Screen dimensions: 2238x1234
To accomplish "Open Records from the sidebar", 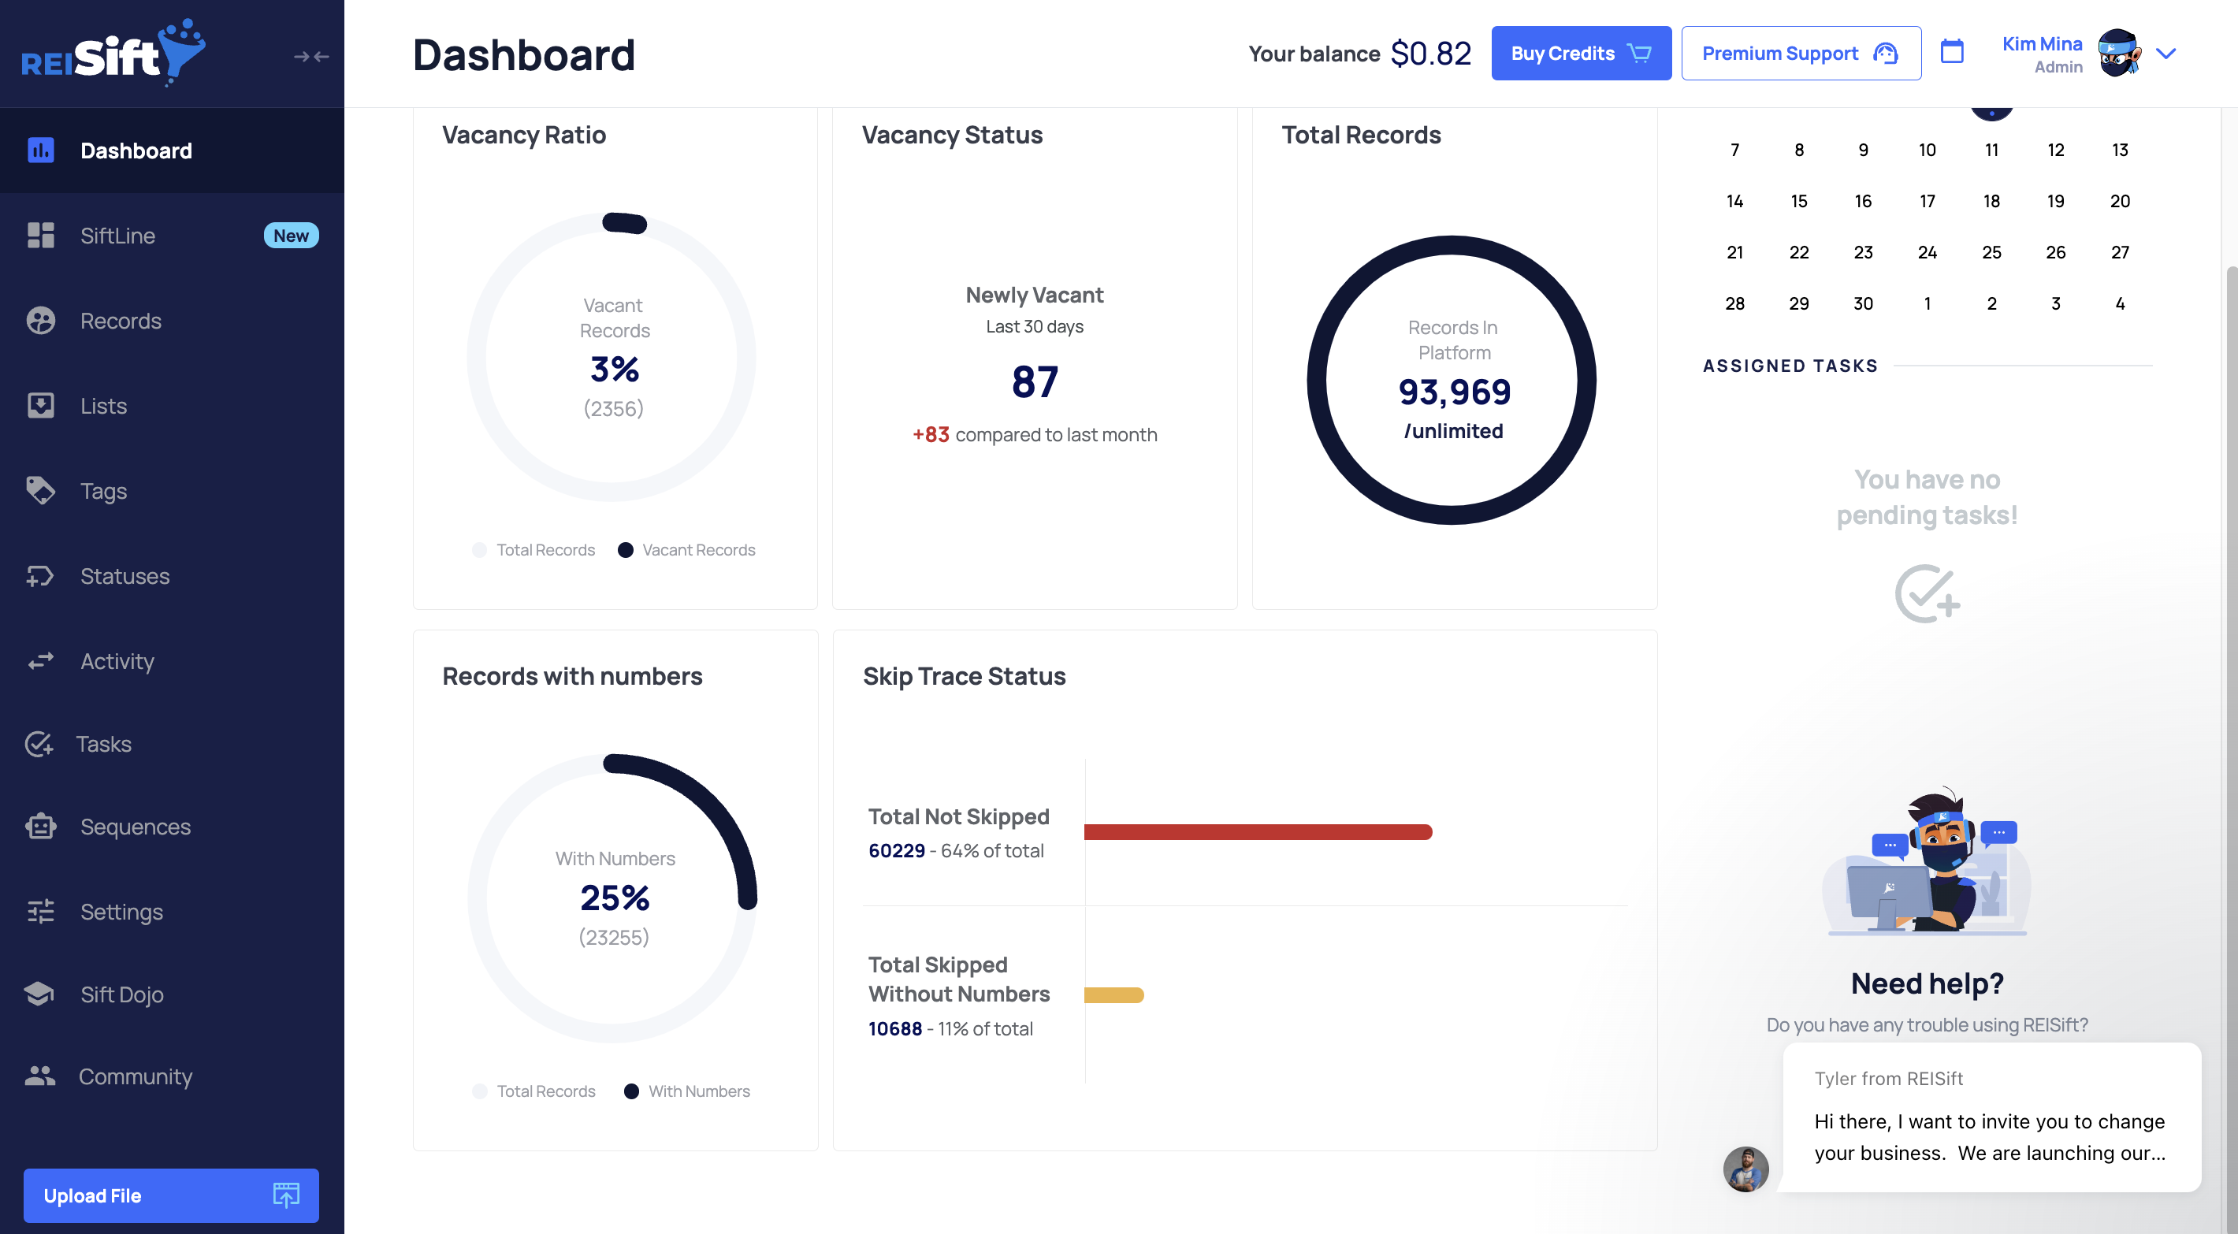I will (121, 321).
